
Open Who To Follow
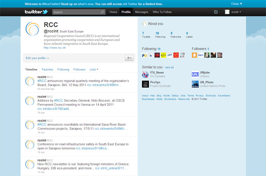(x=162, y=12)
